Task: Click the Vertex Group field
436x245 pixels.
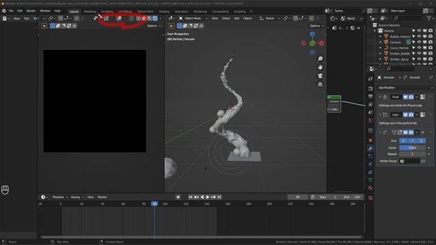Action: click(409, 161)
